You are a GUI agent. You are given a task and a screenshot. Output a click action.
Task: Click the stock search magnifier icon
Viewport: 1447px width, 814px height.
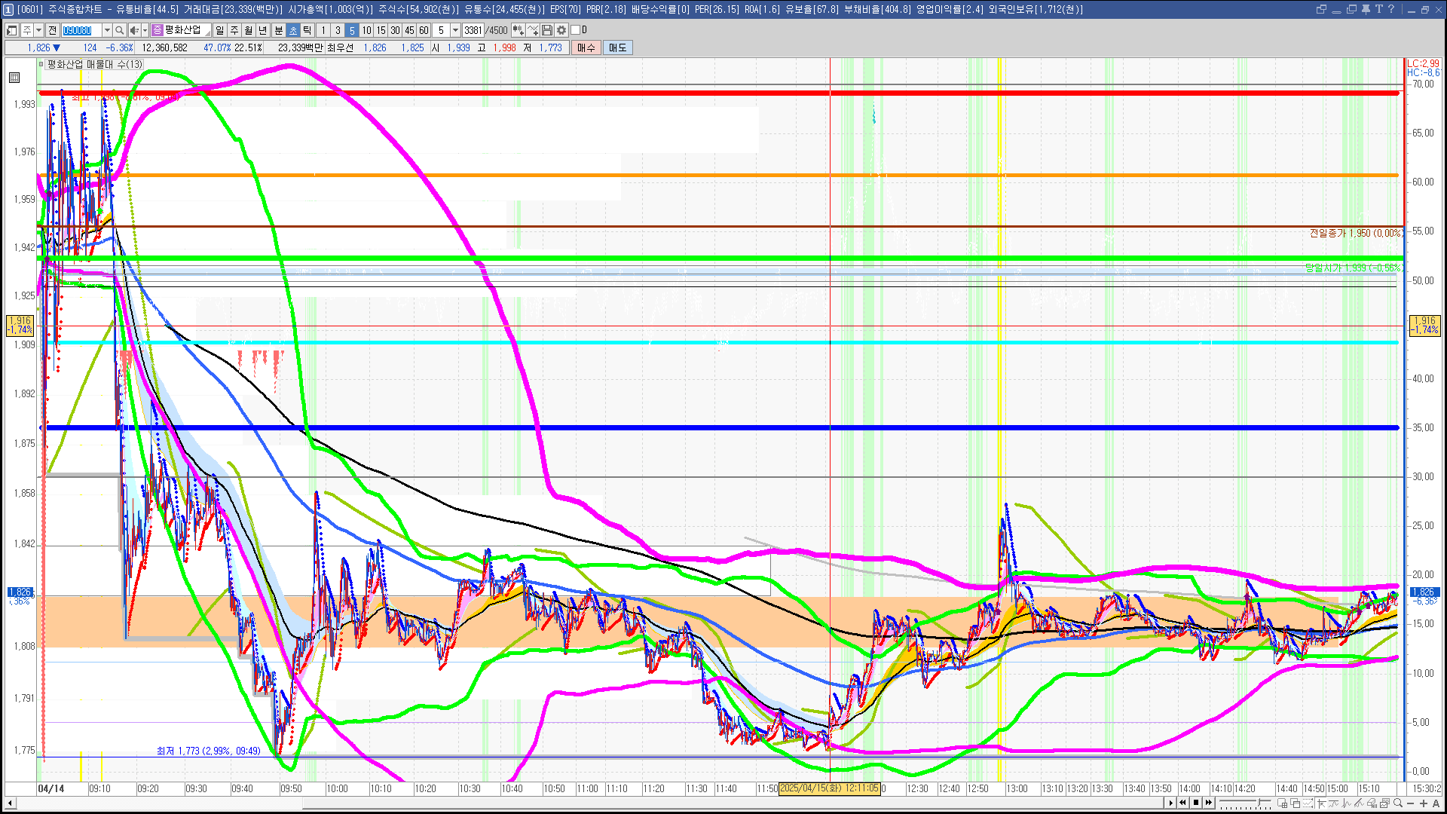119,30
